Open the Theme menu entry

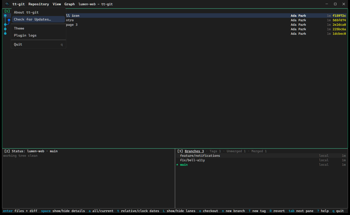(x=38, y=28)
